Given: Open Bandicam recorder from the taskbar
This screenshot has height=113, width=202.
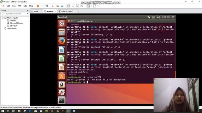Looking at the screenshot, I should 63,111.
